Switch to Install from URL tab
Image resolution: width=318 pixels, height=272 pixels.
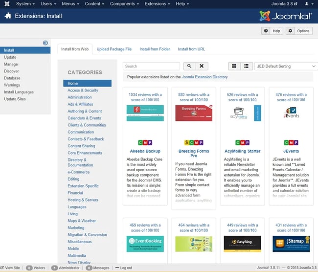(x=191, y=49)
